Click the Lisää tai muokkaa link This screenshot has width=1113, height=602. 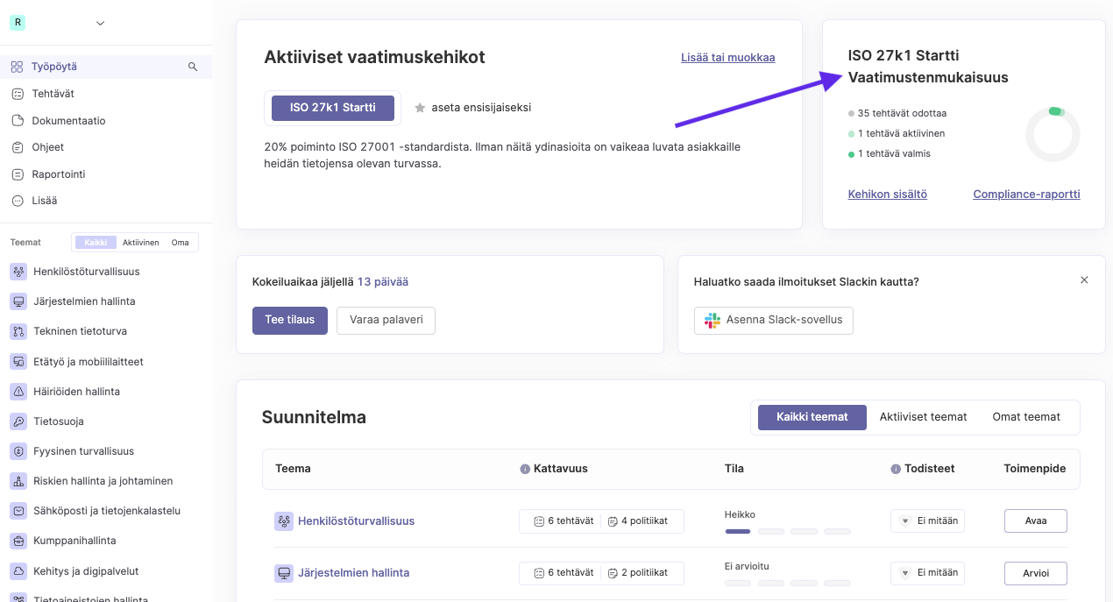728,58
